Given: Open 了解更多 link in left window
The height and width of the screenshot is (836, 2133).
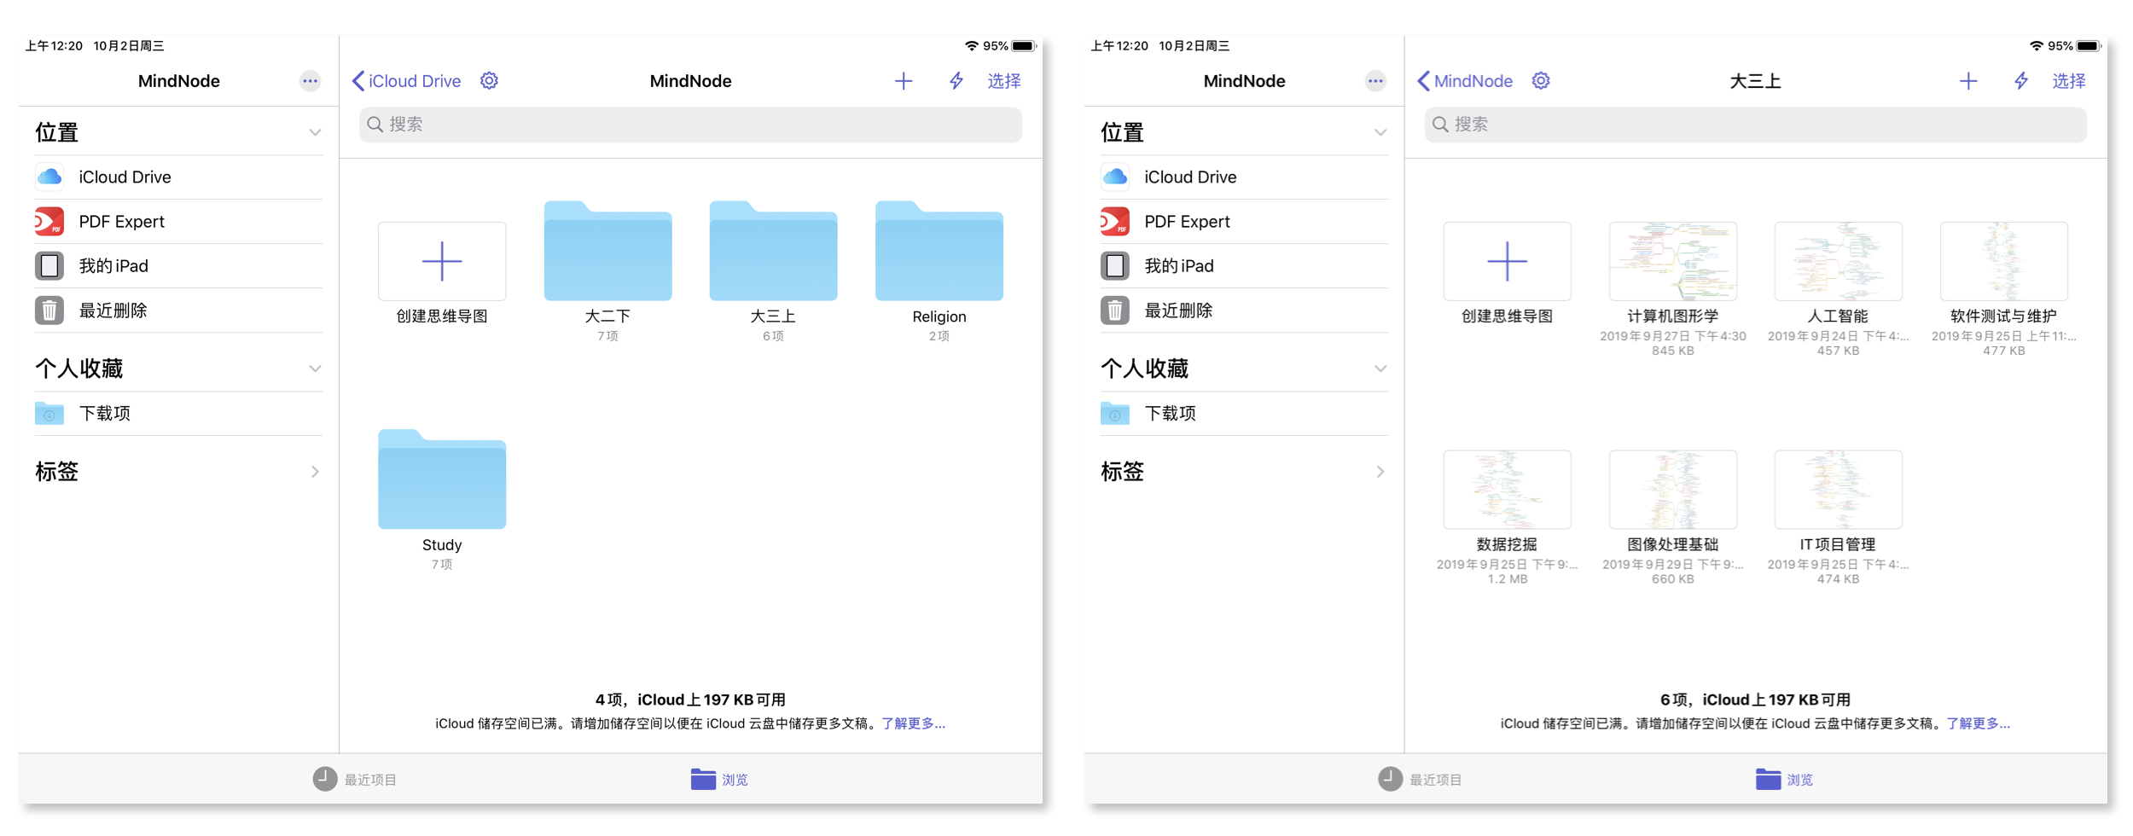Looking at the screenshot, I should pos(914,723).
